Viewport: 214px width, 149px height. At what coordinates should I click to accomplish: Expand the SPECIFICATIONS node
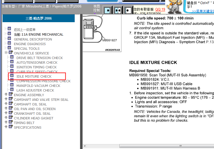tap(6, 127)
